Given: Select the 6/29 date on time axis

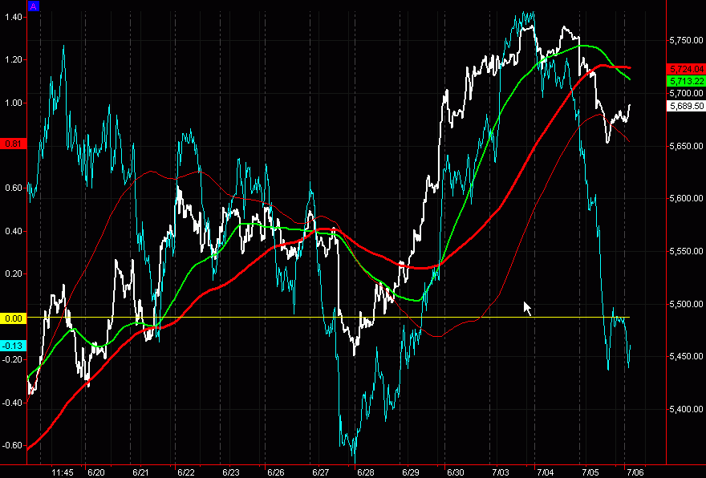Looking at the screenshot, I should pos(411,472).
